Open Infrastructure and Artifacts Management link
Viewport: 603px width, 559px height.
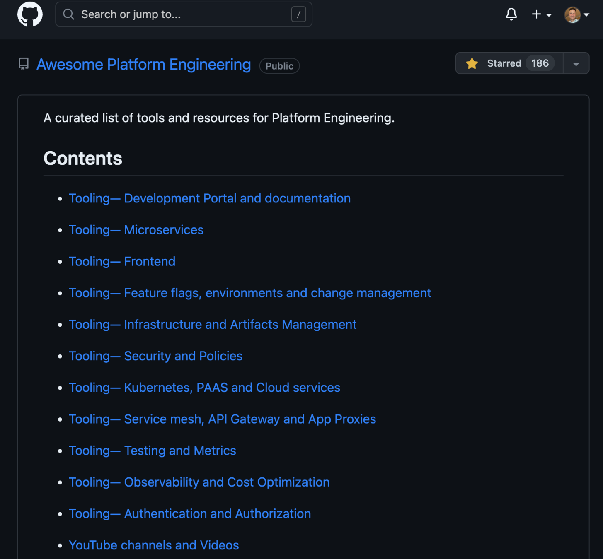(213, 324)
